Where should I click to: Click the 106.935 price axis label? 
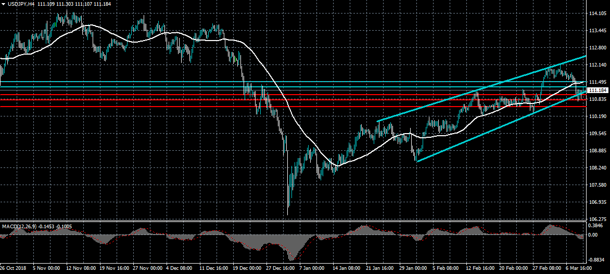click(x=597, y=202)
